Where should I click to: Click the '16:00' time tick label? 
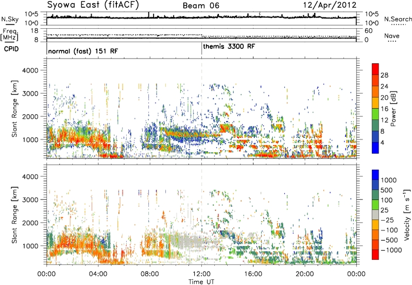click(x=253, y=274)
